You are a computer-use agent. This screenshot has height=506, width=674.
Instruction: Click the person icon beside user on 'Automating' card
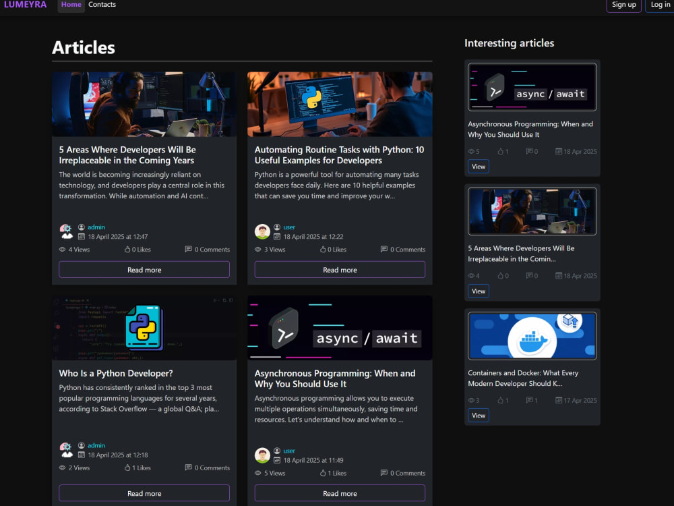click(x=277, y=227)
